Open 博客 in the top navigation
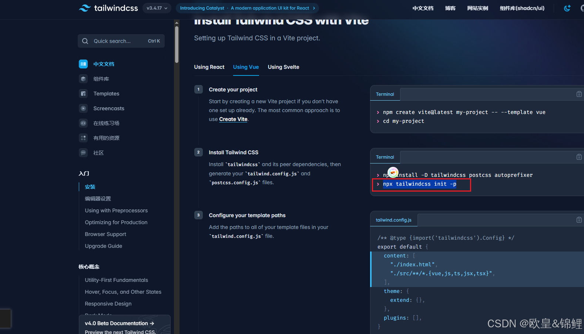This screenshot has height=334, width=584. coord(450,8)
